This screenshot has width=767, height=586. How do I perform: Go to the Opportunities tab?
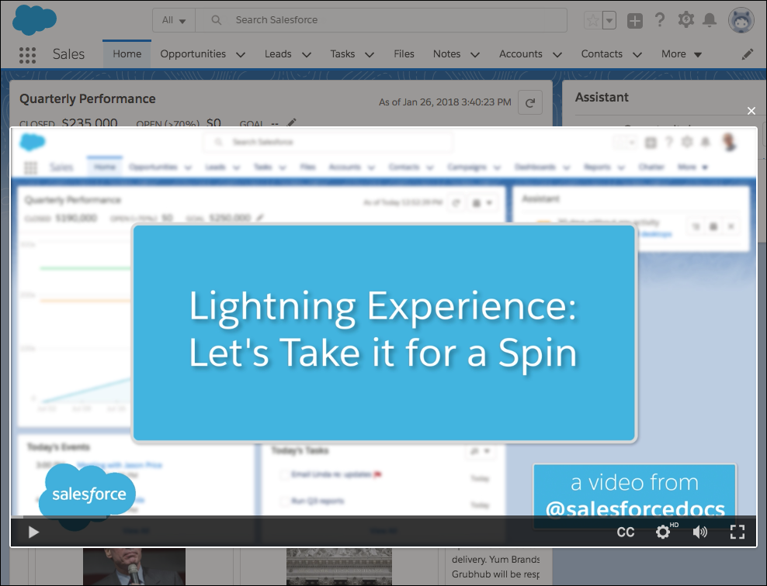pyautogui.click(x=193, y=53)
